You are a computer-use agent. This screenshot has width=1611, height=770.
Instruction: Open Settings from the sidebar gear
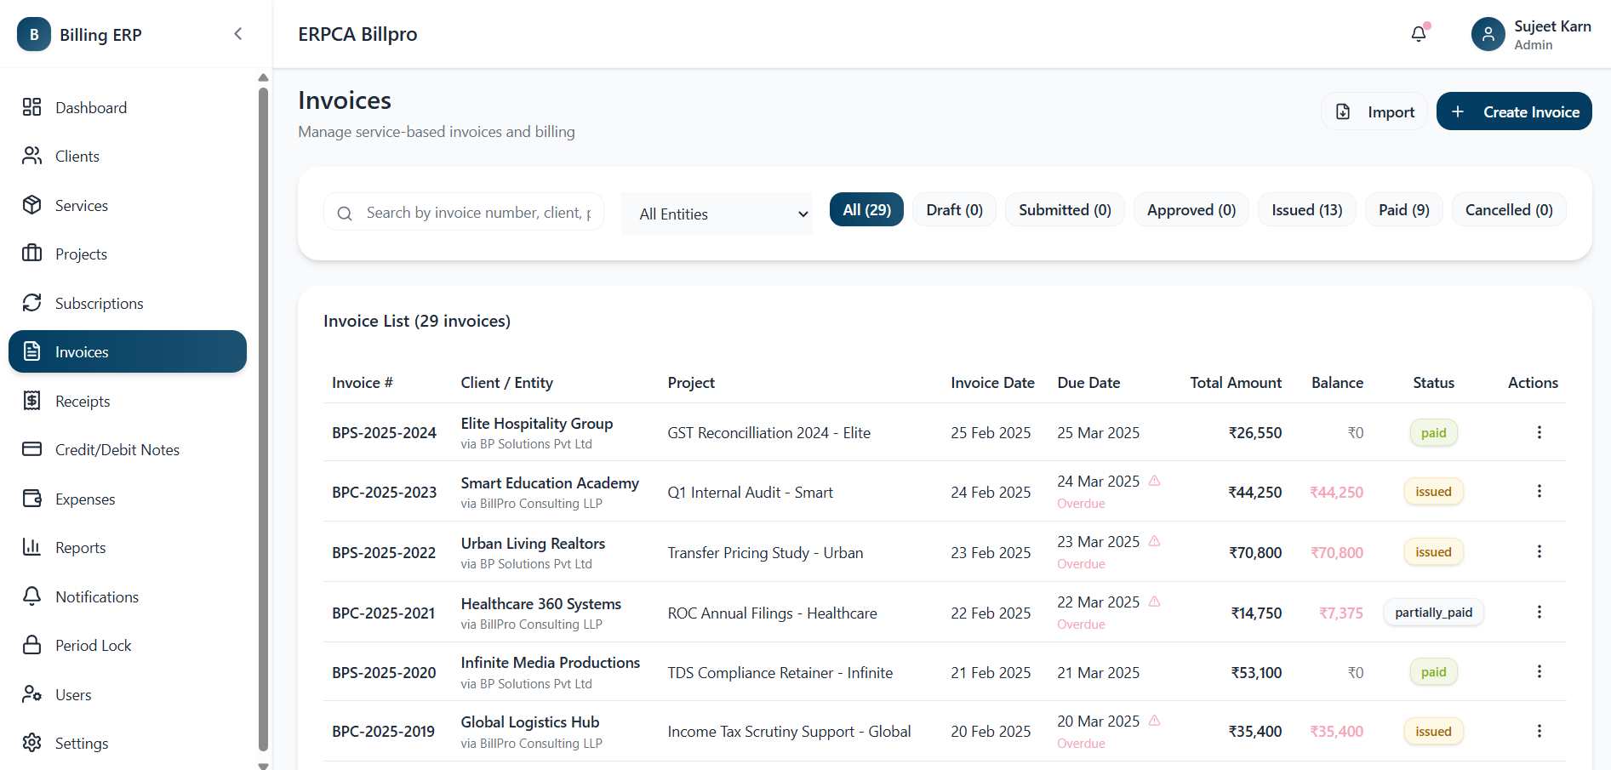click(x=32, y=743)
